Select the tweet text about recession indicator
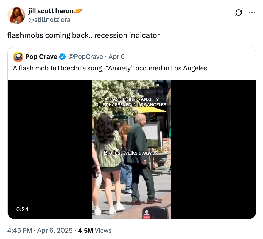The image size is (263, 239). [x=83, y=35]
